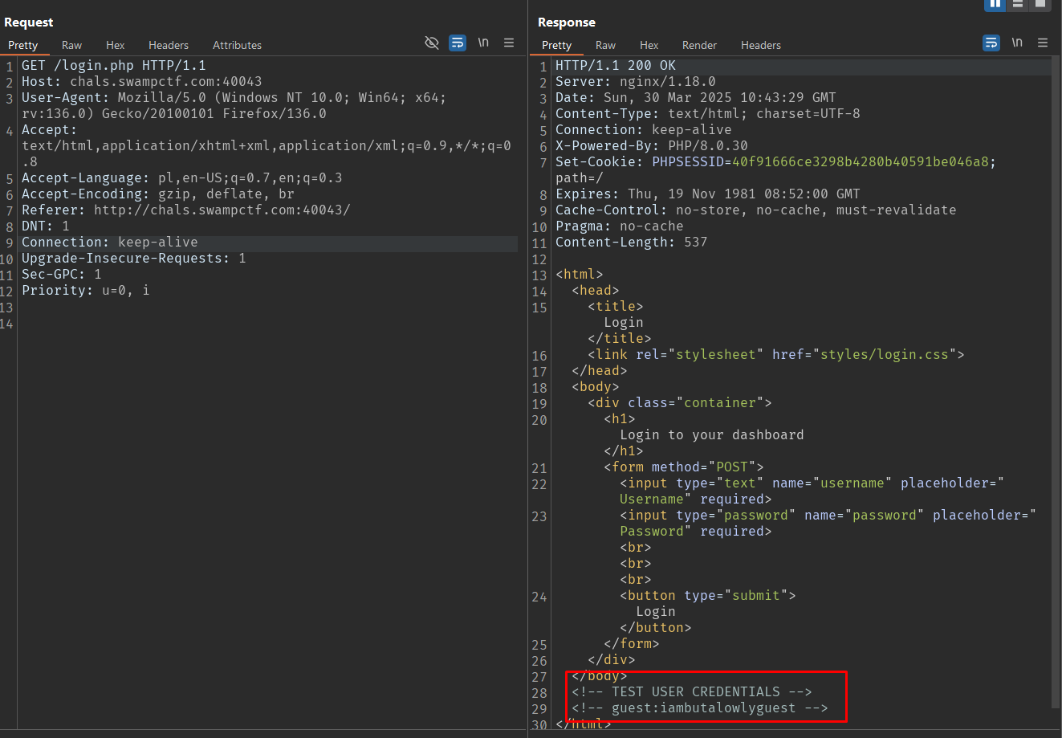Click the GET /login.php request line

pos(114,66)
